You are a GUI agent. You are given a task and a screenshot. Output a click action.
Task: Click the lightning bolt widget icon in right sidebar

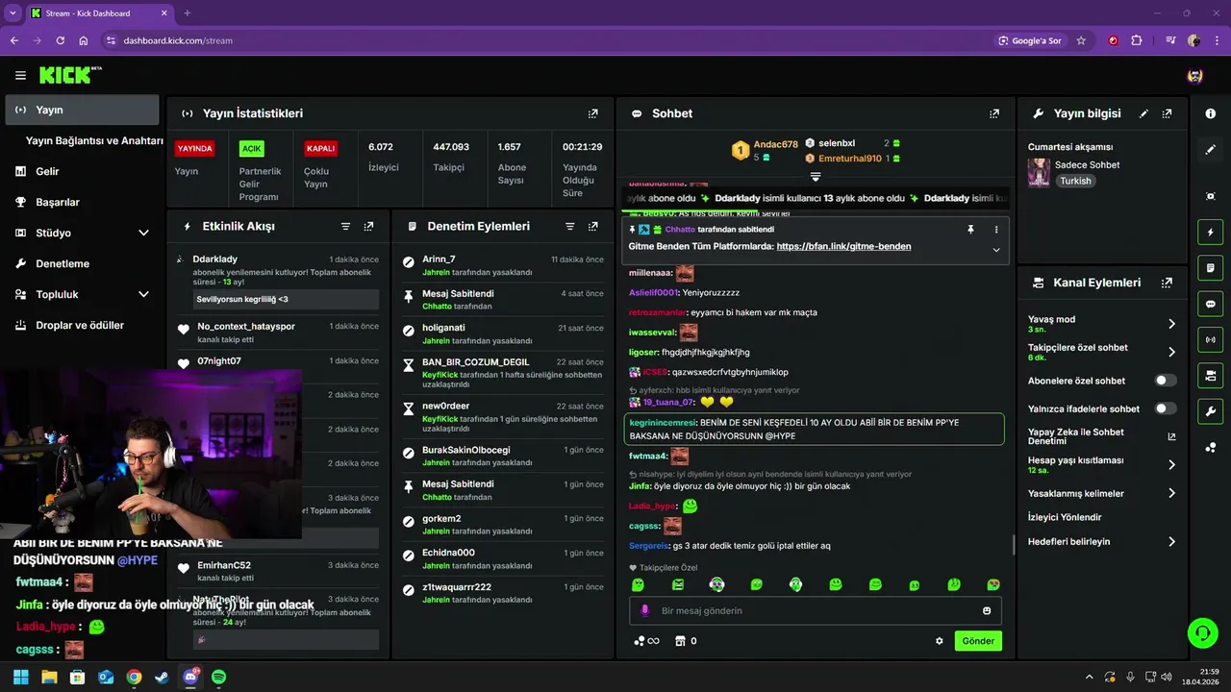pos(1210,232)
